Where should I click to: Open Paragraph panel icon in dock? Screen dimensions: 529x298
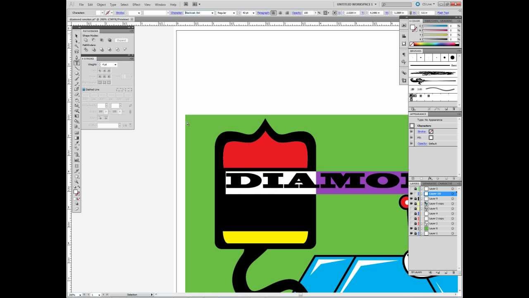coord(404,54)
